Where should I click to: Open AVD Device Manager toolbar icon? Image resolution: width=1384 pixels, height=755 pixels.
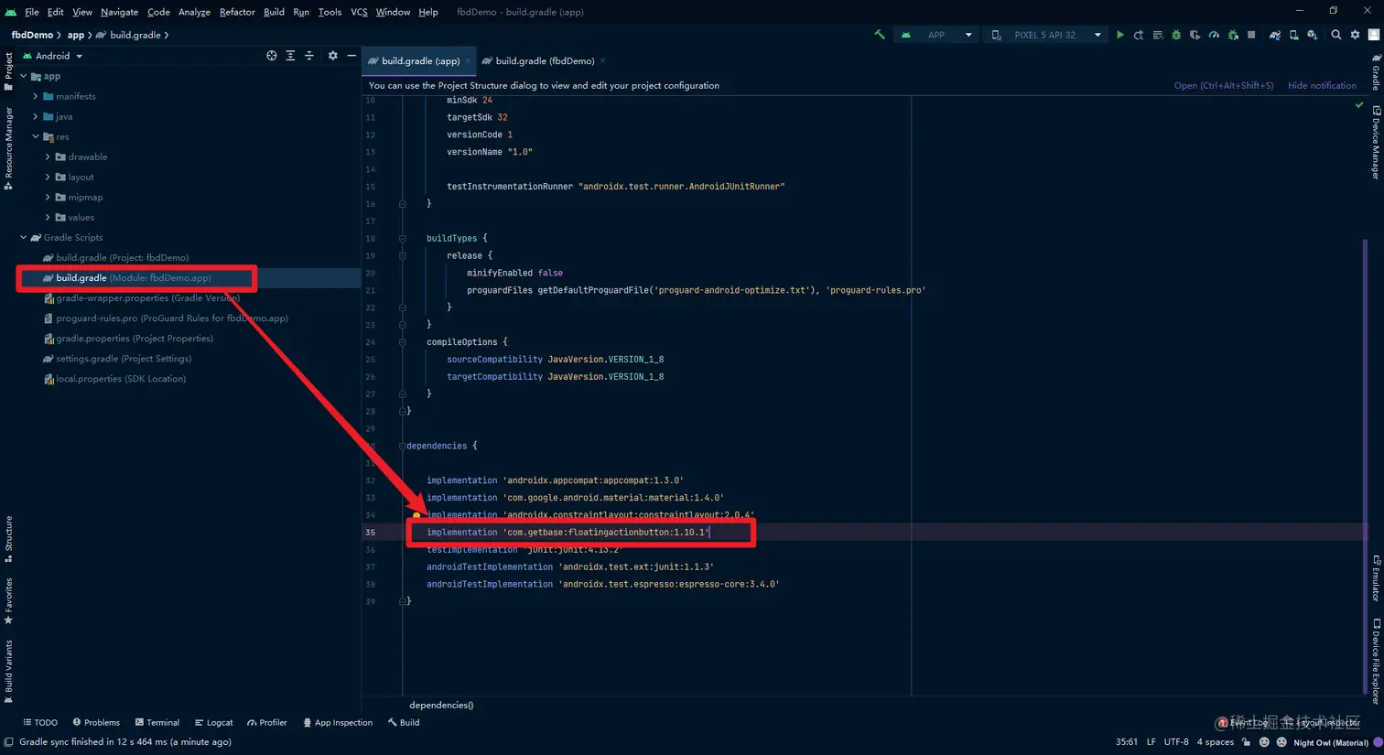(1293, 35)
